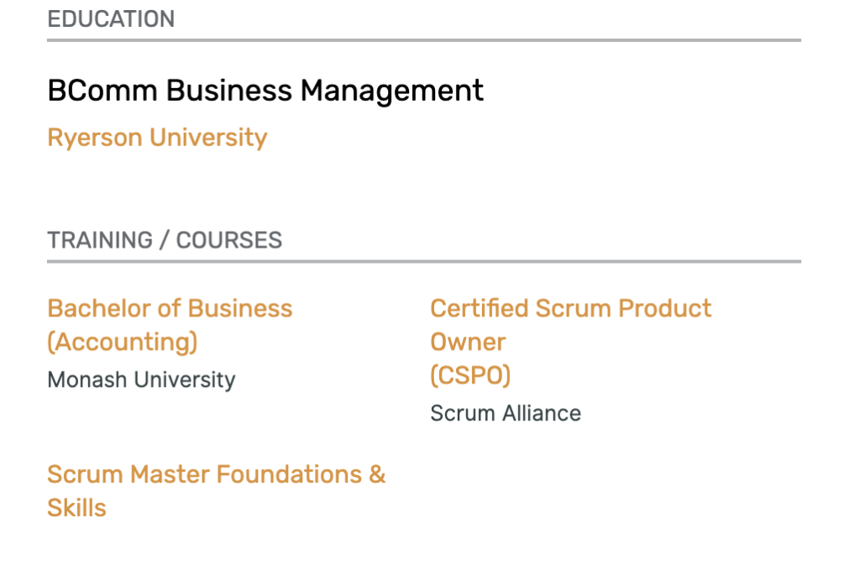Image resolution: width=860 pixels, height=575 pixels.
Task: Click the ampersand after Foundations
Action: (377, 475)
